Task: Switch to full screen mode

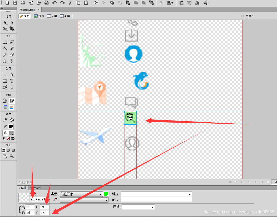Action: 13,150
